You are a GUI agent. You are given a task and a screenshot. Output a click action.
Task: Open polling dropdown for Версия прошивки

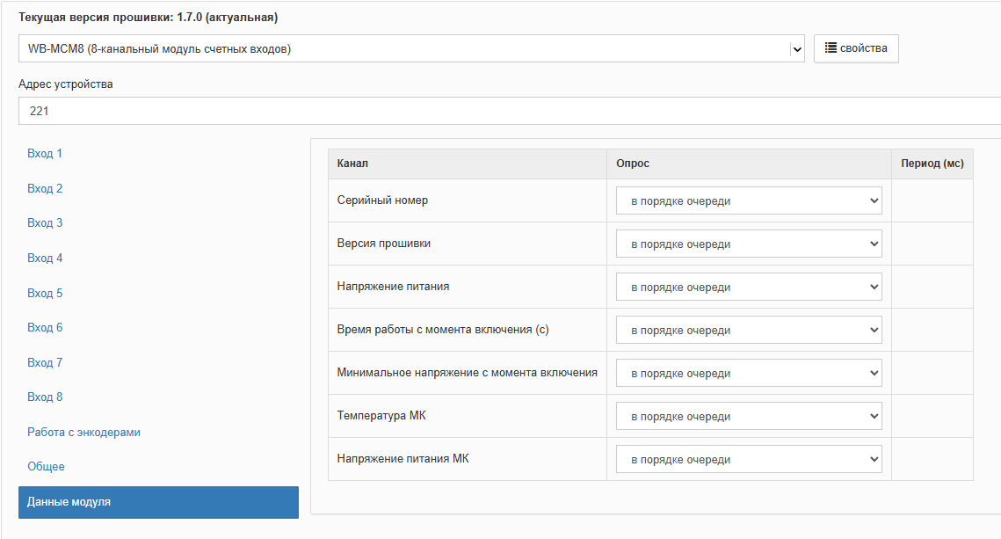coord(749,244)
